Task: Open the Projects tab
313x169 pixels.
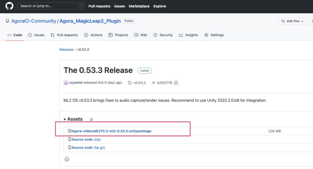Action: click(x=118, y=35)
